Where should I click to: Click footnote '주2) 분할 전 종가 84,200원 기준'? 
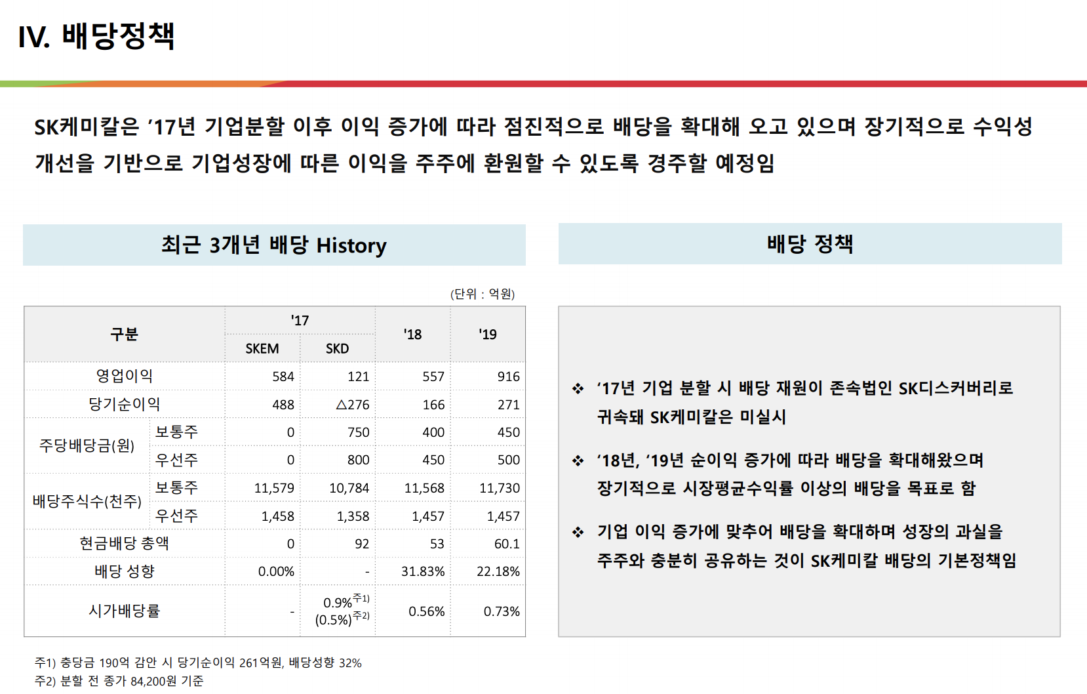coord(119,681)
